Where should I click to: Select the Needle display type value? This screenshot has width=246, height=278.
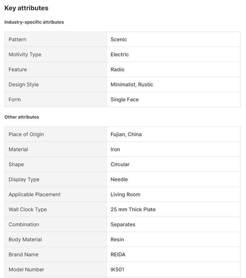tap(119, 180)
